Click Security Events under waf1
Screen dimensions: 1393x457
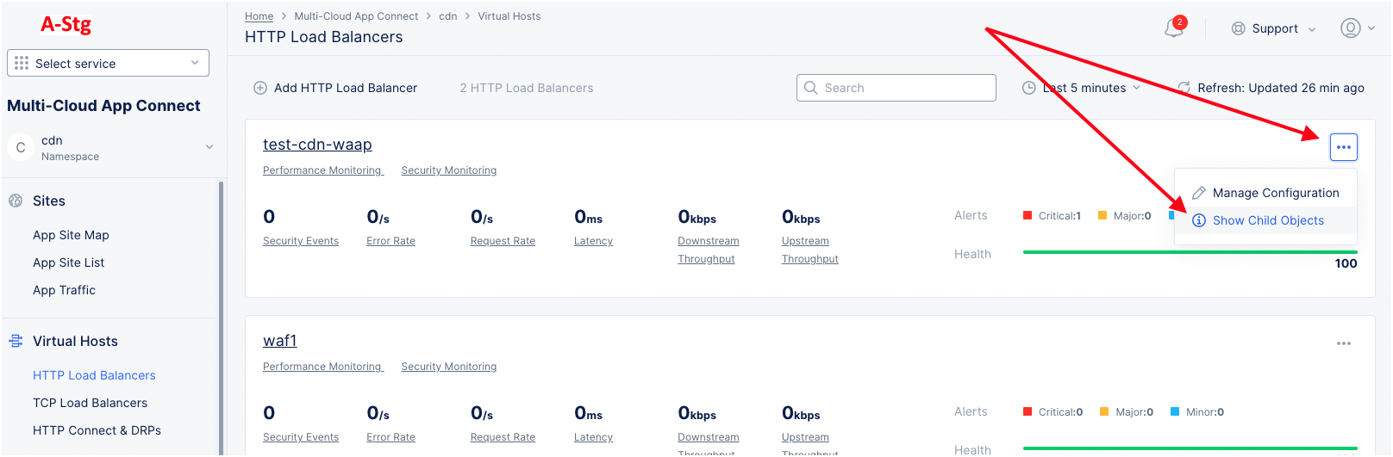click(301, 437)
